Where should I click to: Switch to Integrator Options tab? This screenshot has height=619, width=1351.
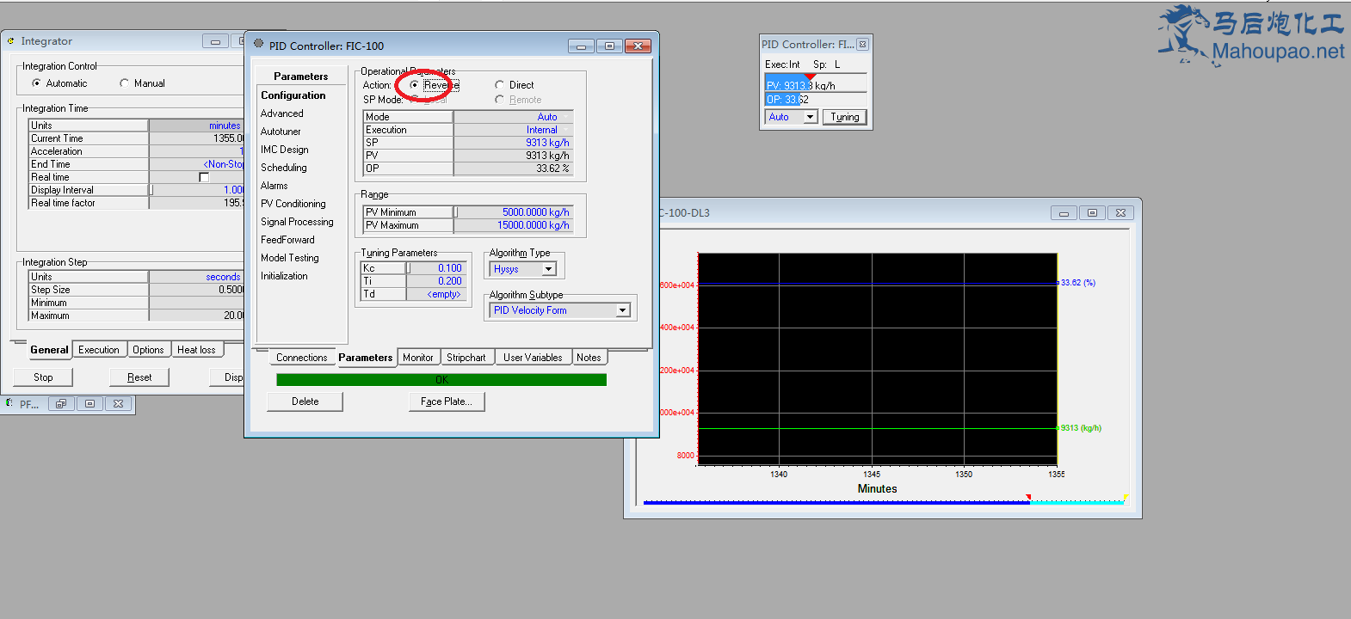tap(148, 350)
